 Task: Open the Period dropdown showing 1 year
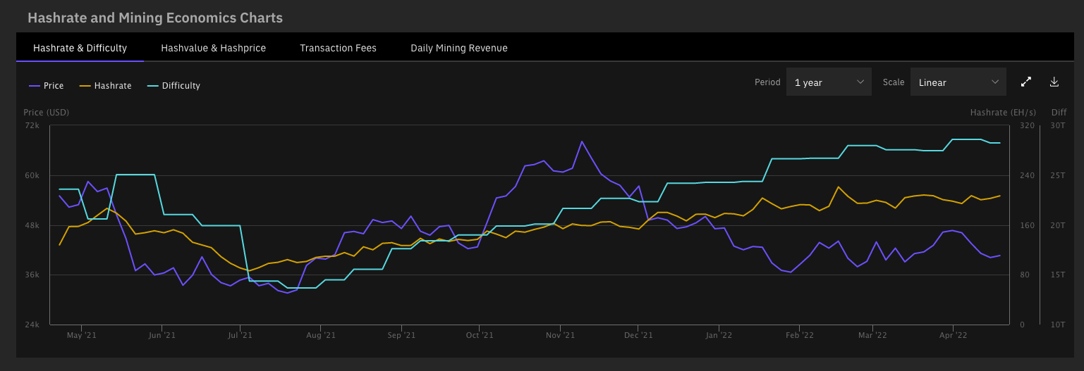(x=829, y=82)
